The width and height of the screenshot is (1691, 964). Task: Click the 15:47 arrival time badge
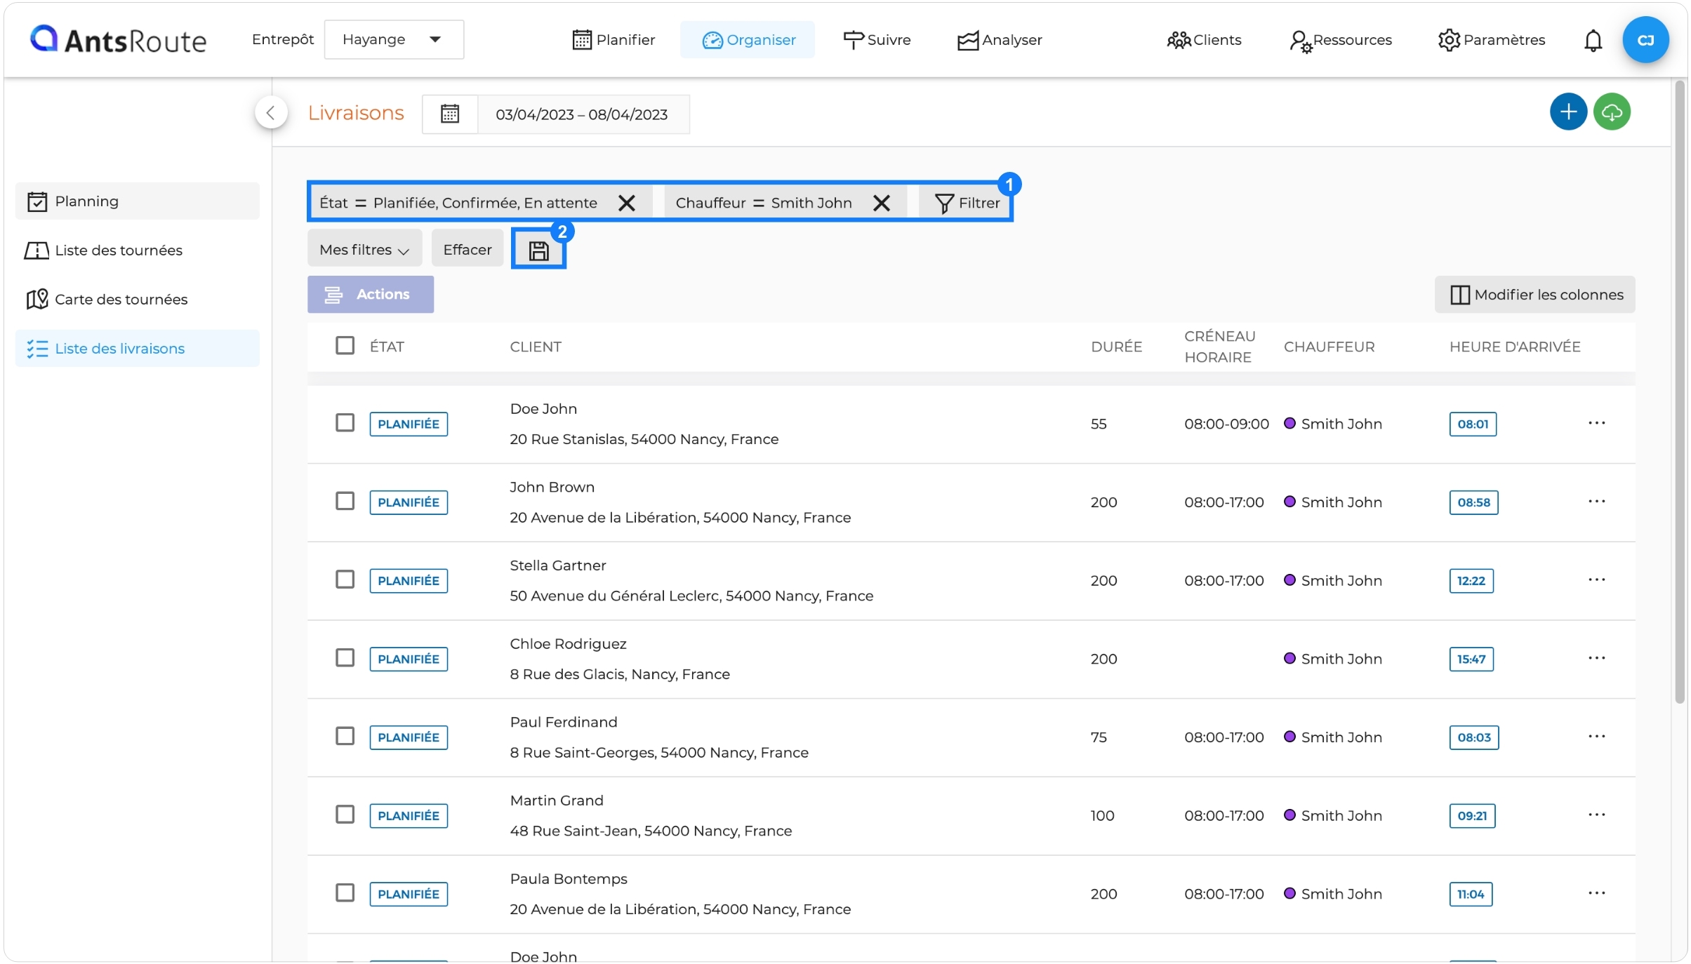(1471, 659)
